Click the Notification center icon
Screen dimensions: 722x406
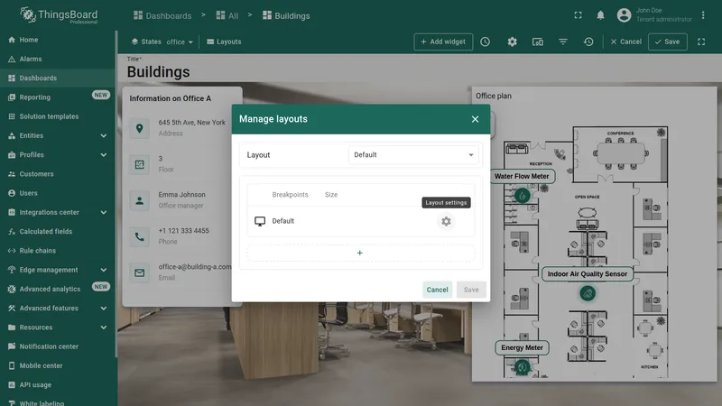(x=12, y=346)
